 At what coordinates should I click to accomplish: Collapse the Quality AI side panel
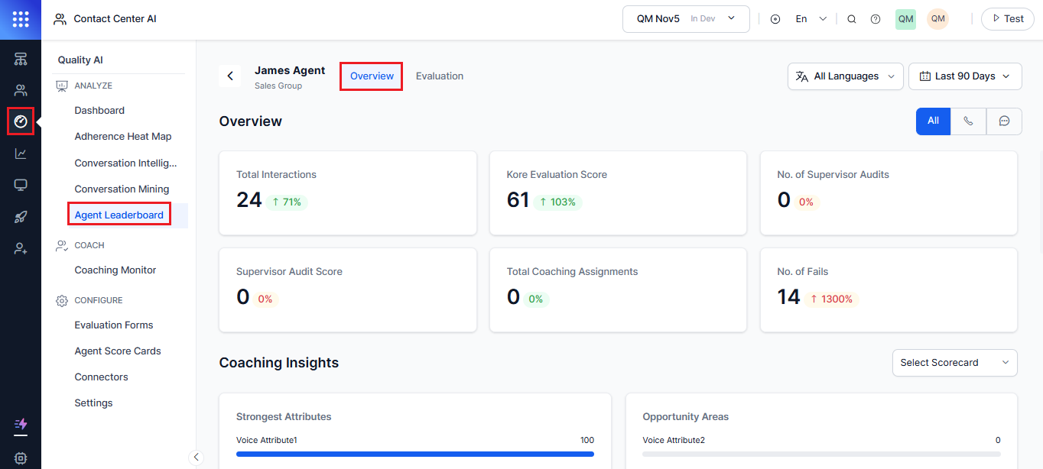click(x=197, y=457)
